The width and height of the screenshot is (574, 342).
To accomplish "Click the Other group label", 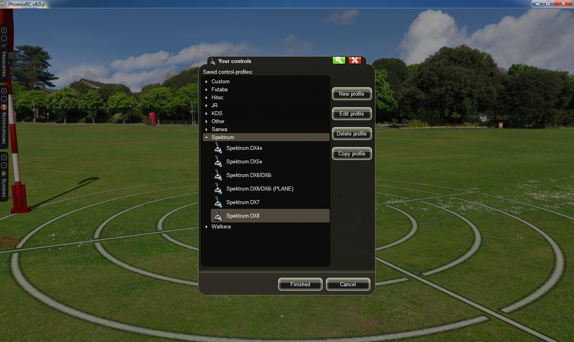I will pyautogui.click(x=218, y=122).
